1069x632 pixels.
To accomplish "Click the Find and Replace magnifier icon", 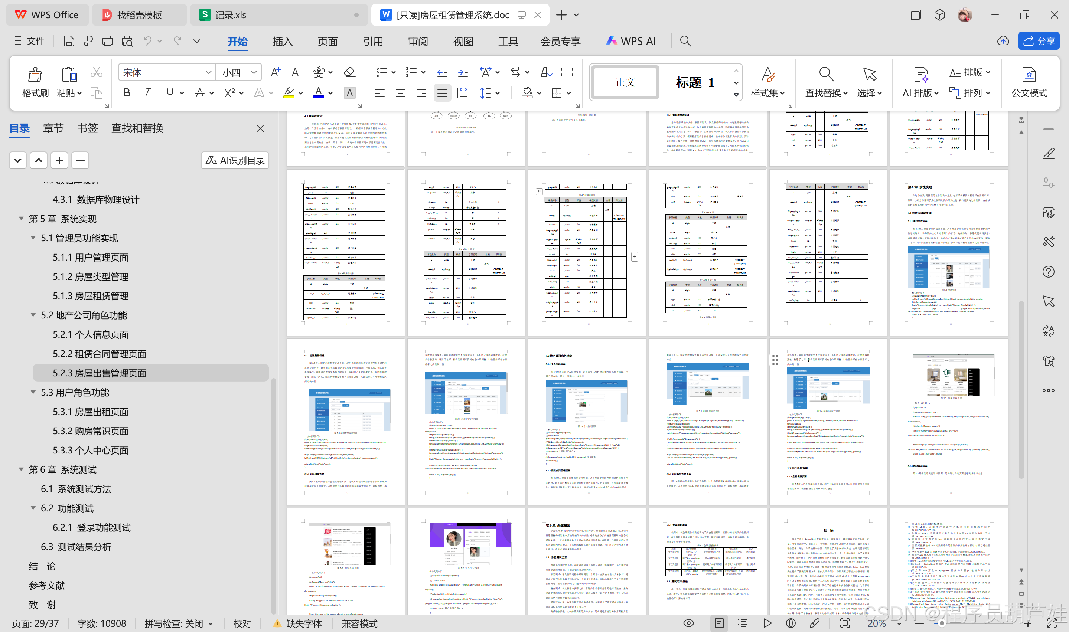I will click(x=826, y=75).
